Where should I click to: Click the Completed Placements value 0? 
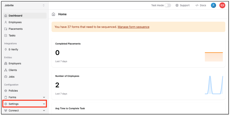pos(57,52)
